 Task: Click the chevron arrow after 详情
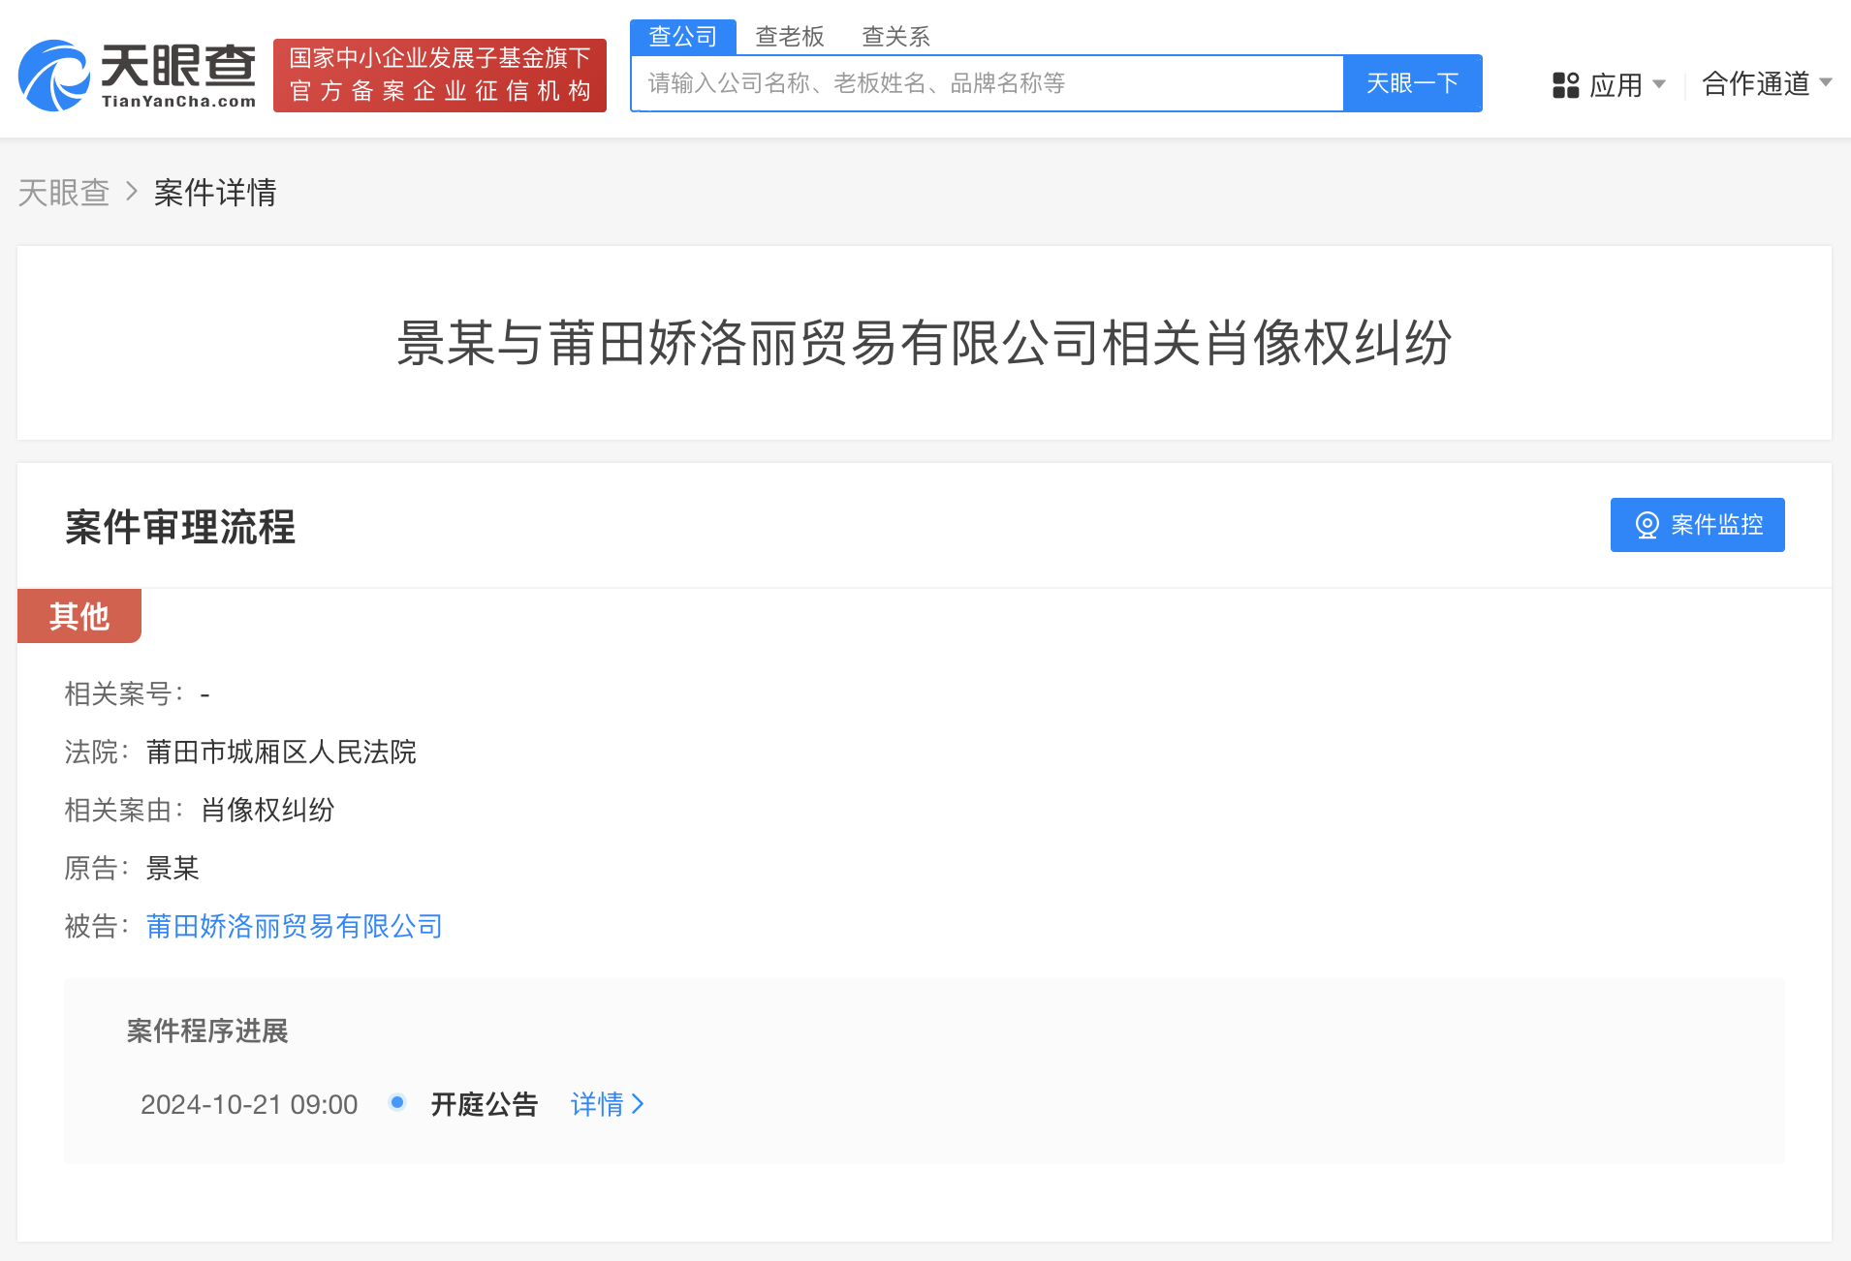tap(637, 1104)
